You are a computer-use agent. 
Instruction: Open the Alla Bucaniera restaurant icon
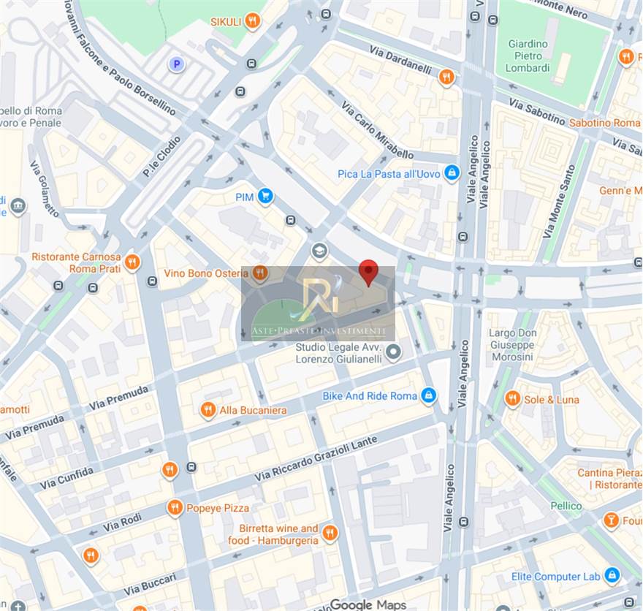tap(208, 410)
